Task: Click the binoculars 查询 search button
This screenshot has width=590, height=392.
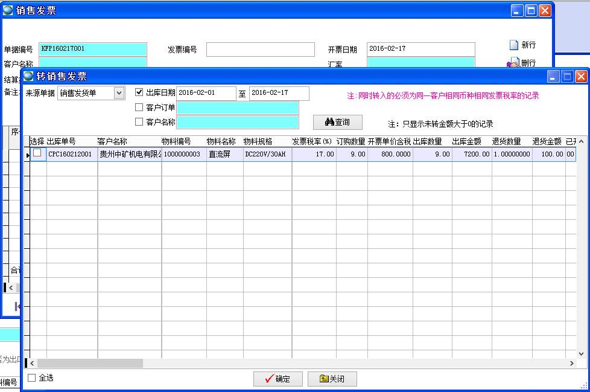Action: [337, 122]
